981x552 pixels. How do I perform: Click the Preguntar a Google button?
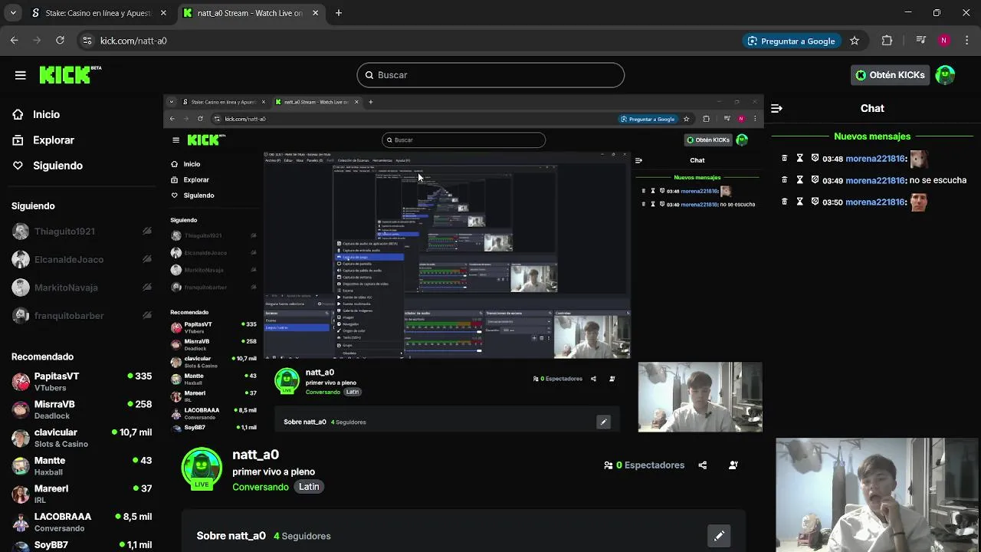(791, 41)
